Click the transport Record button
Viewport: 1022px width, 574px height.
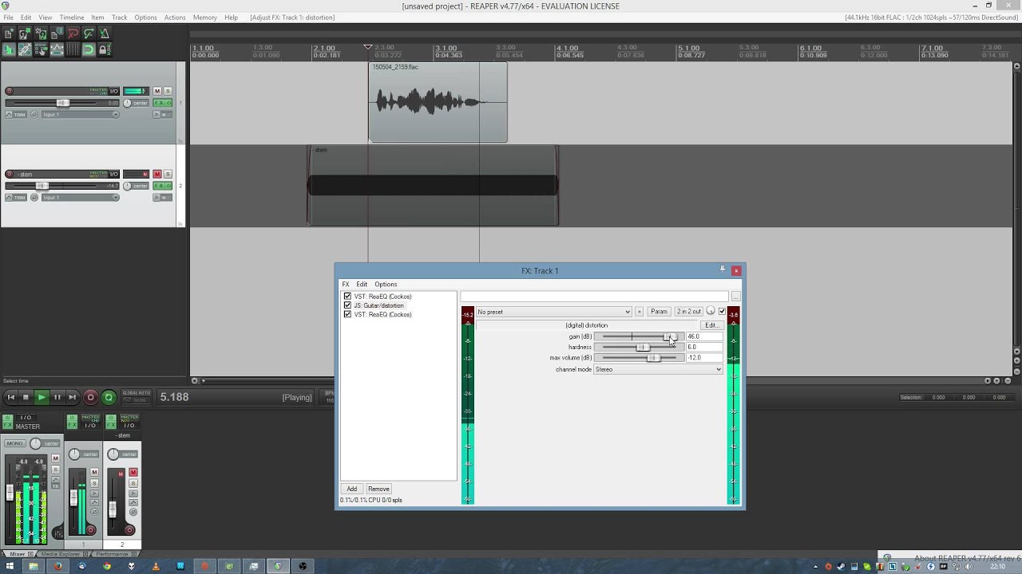[x=90, y=397]
